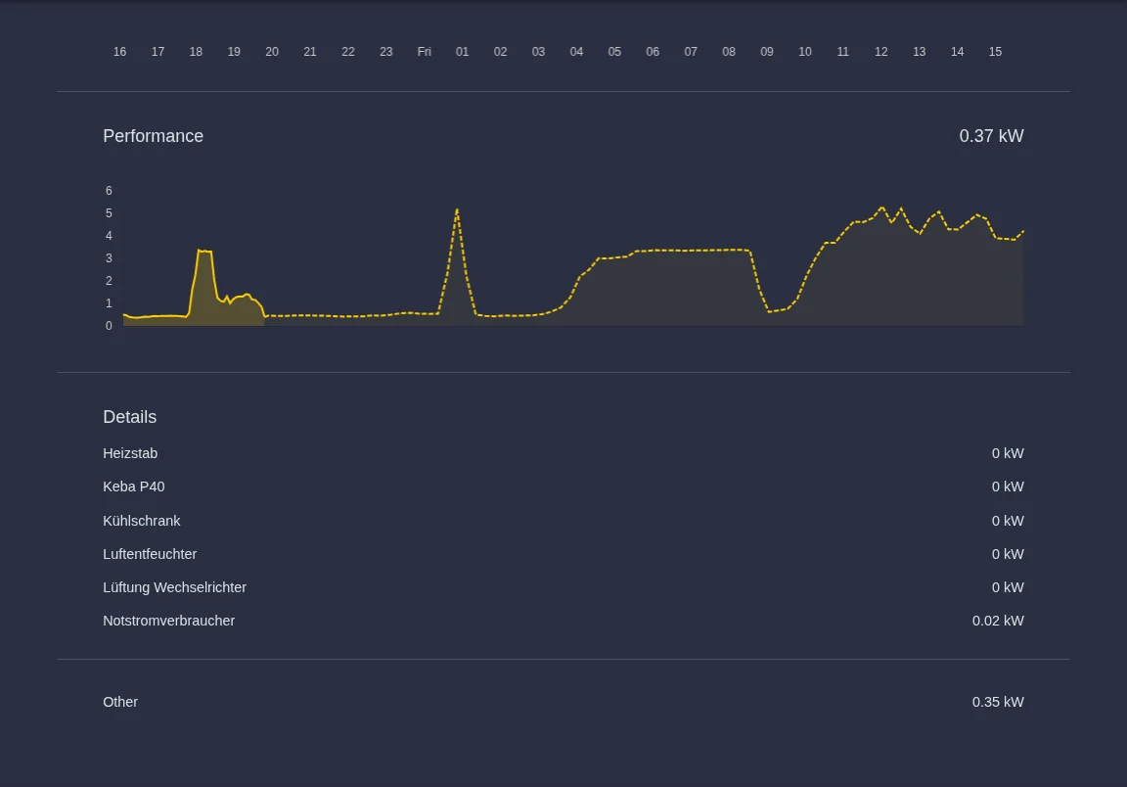Open the Keba P40 entry
1127x787 pixels.
click(134, 487)
